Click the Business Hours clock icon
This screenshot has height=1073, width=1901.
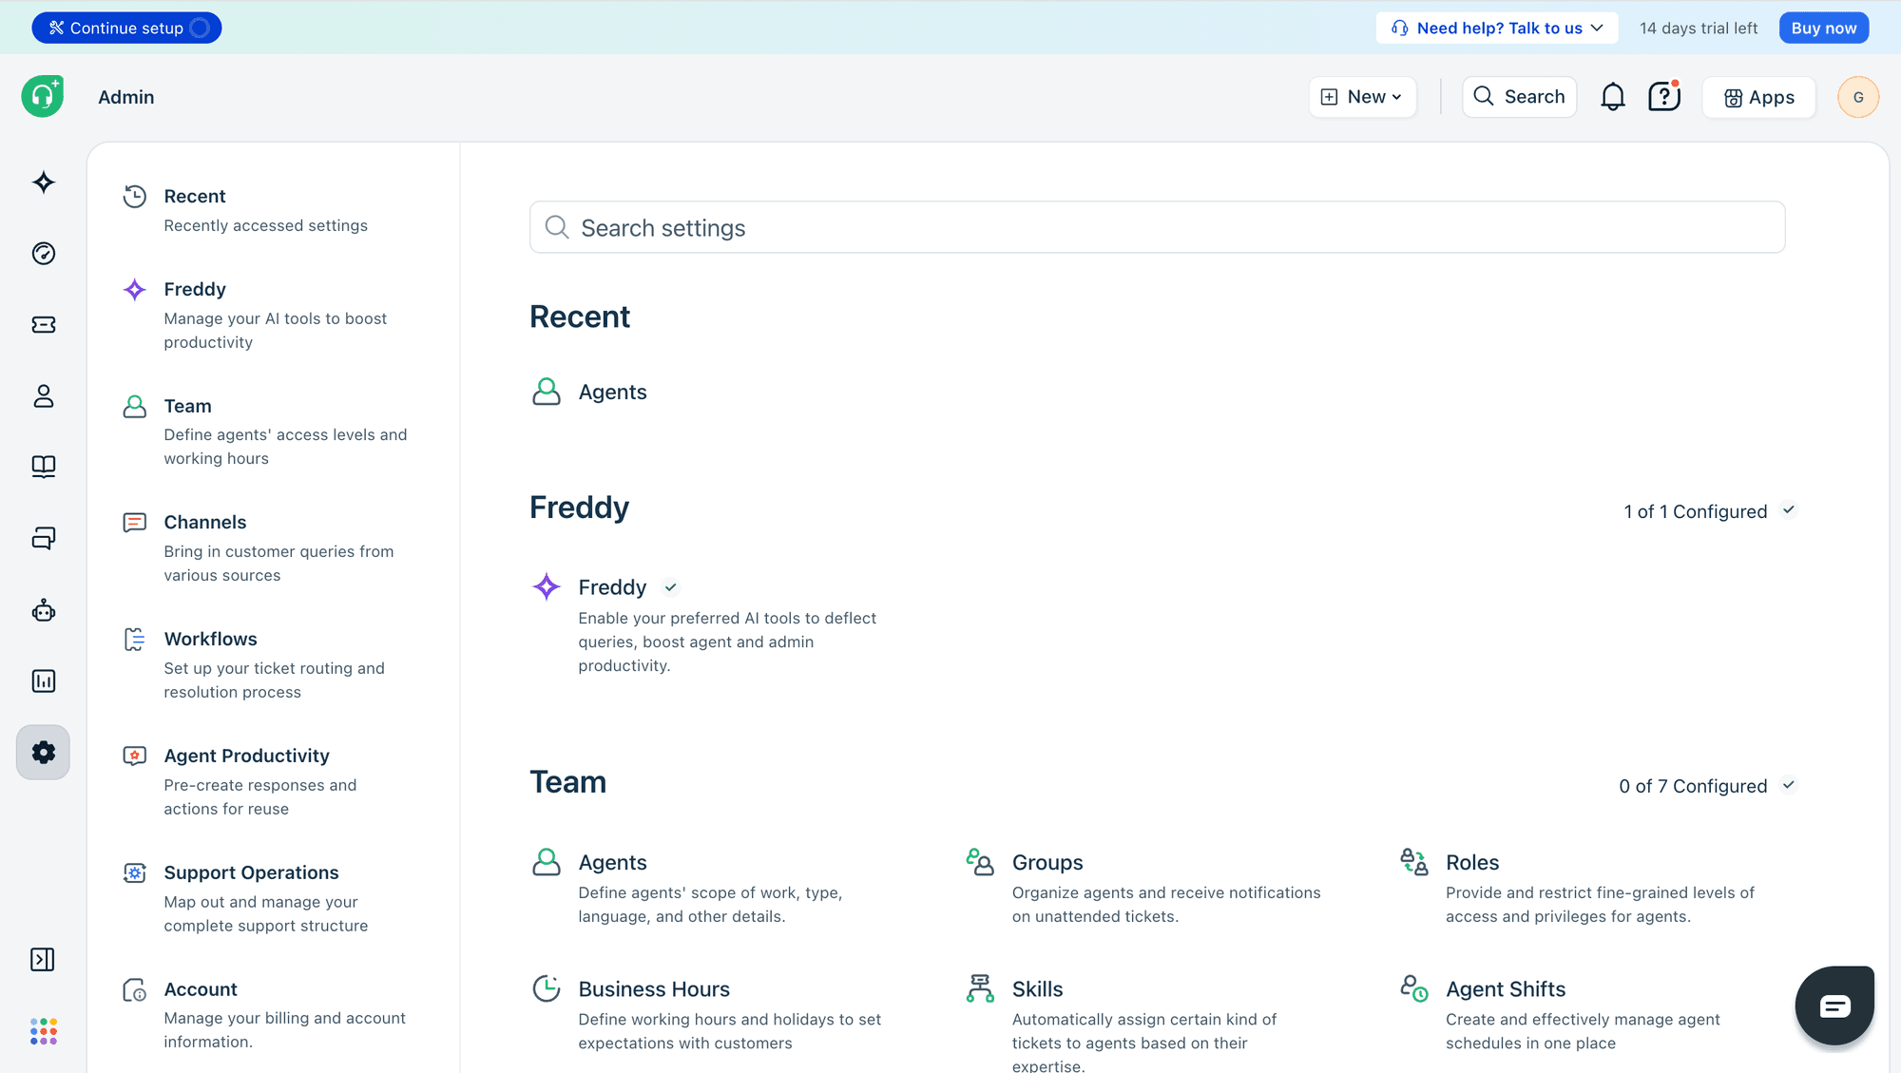coord(547,988)
